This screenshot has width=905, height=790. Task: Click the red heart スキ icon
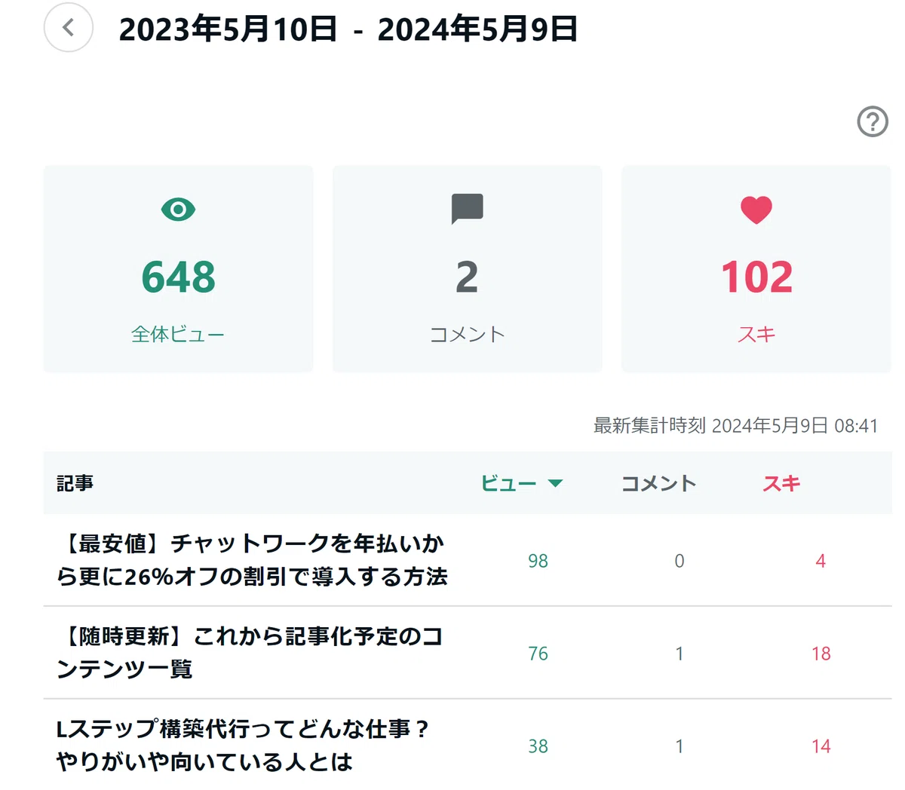[x=756, y=210]
